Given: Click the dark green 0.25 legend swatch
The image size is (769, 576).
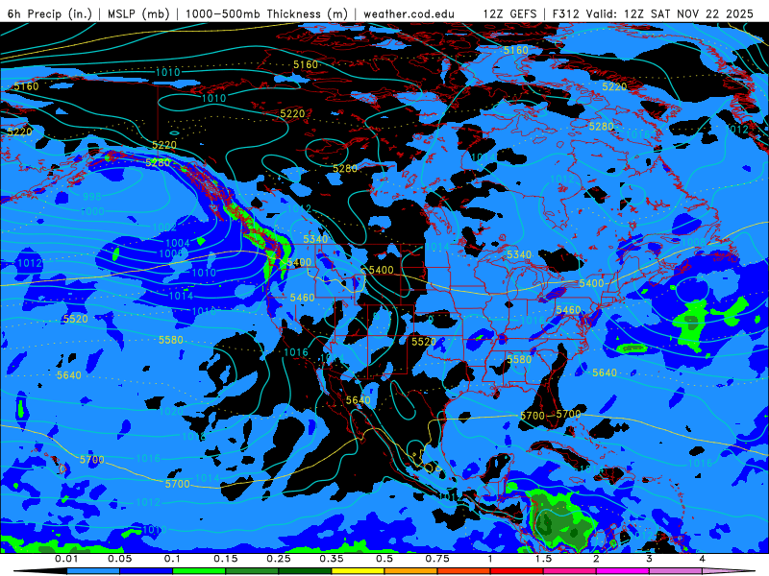Looking at the screenshot, I should click(305, 571).
